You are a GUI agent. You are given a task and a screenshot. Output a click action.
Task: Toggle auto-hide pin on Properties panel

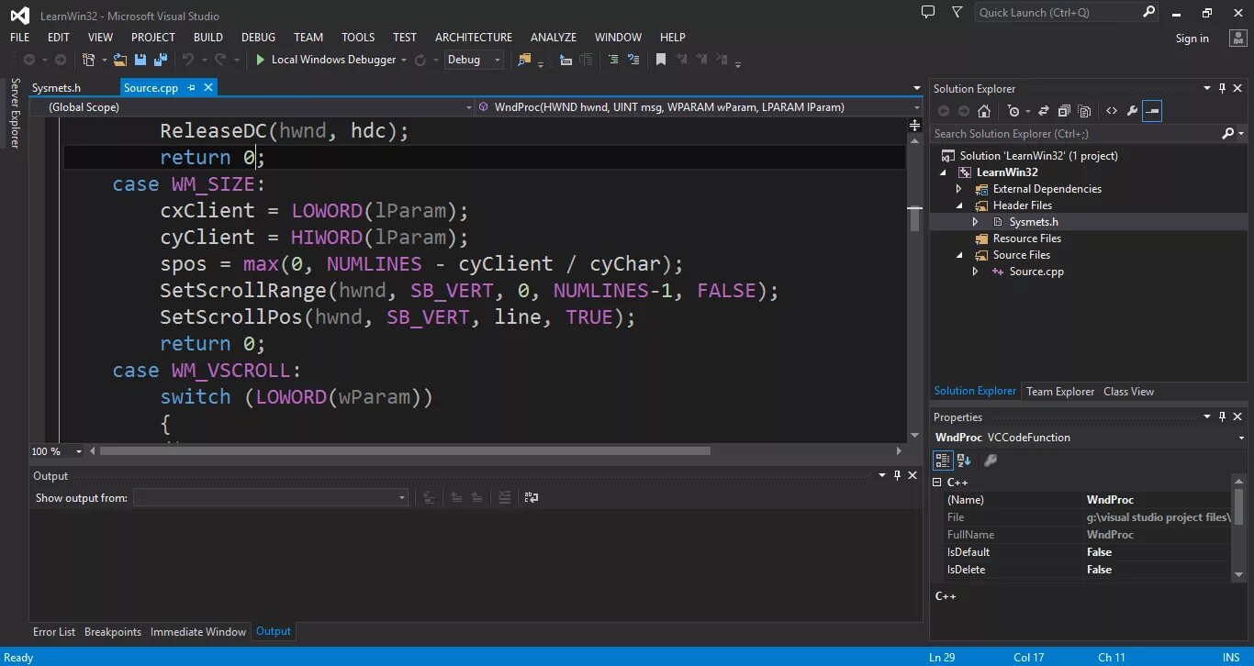(x=1222, y=416)
